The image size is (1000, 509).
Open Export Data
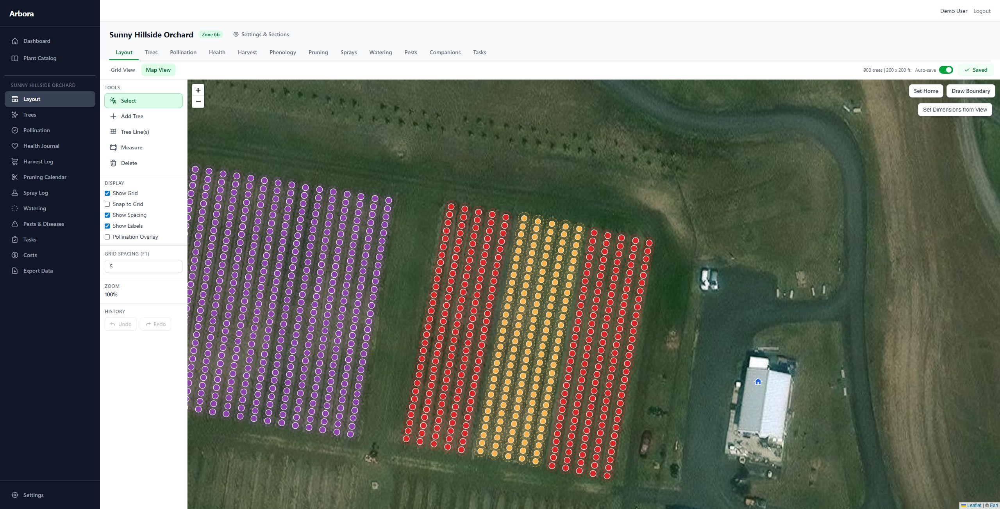coord(37,270)
